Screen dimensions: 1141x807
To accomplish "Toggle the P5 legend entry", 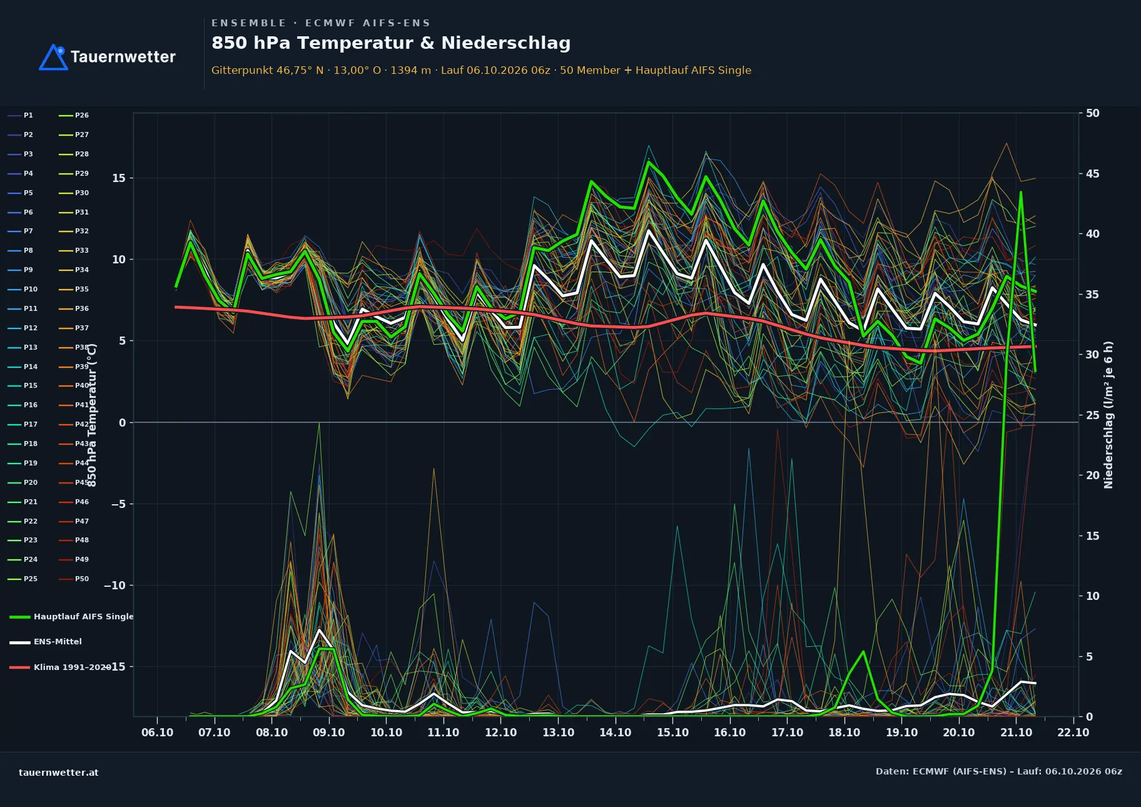I will pos(21,193).
